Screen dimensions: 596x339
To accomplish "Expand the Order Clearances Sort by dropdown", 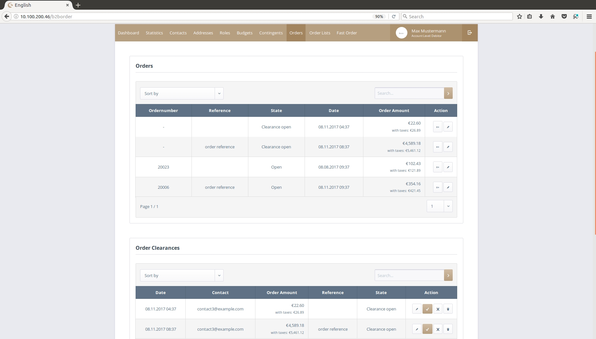I will pyautogui.click(x=182, y=275).
